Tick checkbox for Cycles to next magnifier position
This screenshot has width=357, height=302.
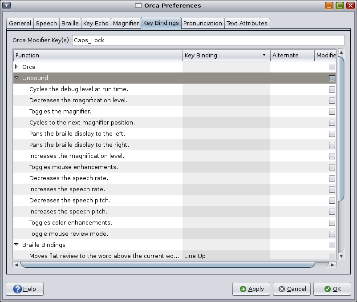point(332,123)
